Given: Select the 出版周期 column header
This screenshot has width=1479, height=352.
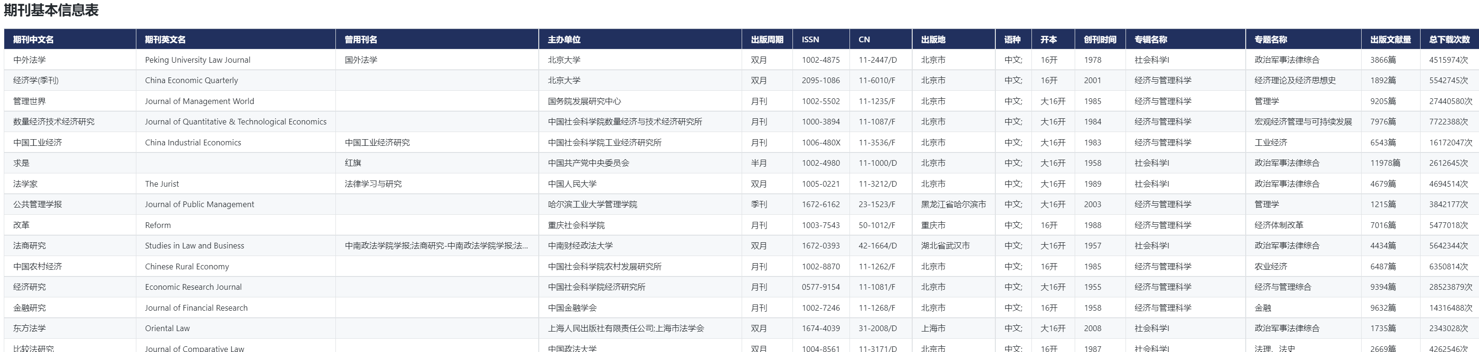Looking at the screenshot, I should [767, 39].
